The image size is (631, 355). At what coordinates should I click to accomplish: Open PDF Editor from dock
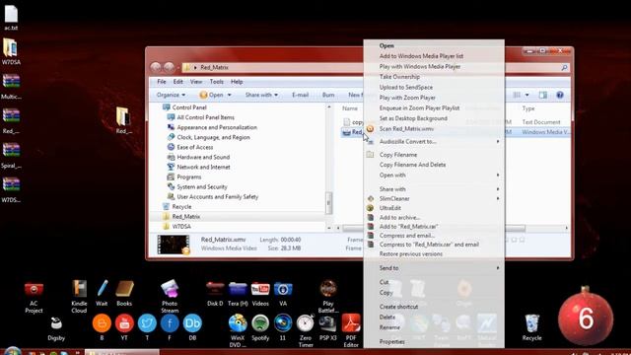pos(351,331)
